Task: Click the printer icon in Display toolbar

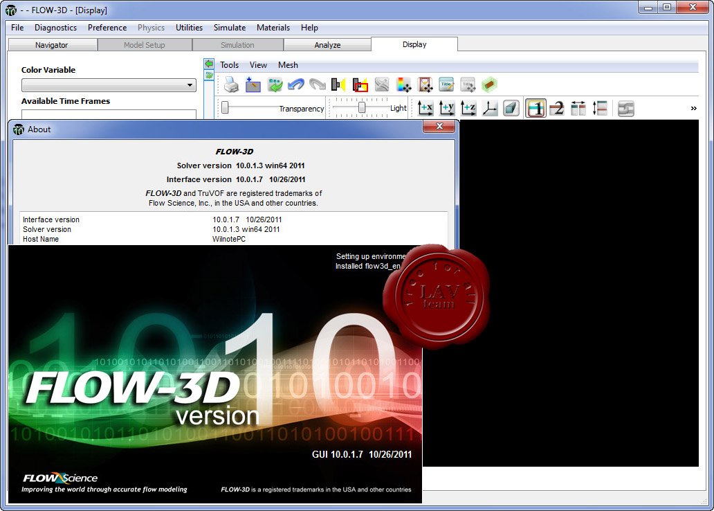Action: [x=231, y=84]
